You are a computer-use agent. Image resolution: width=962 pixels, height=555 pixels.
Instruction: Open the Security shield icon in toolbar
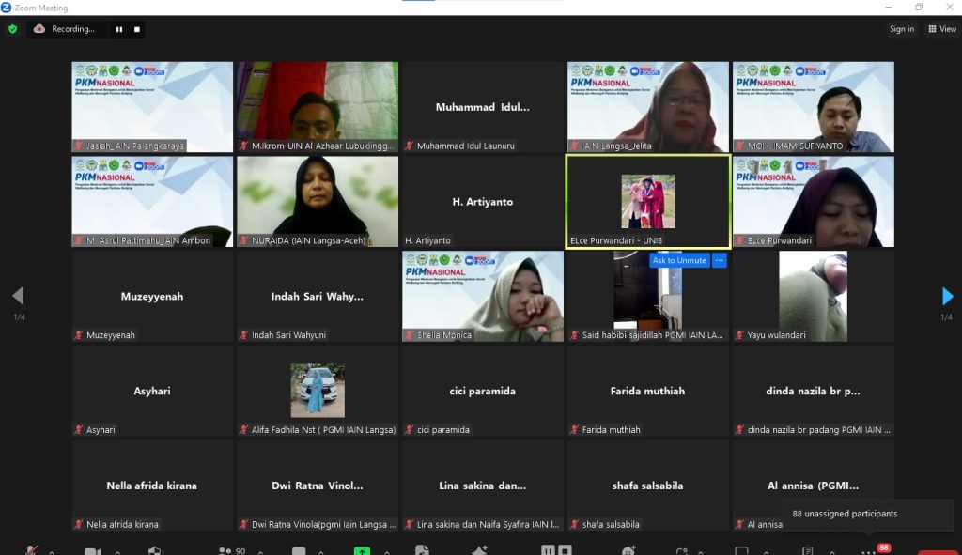[x=155, y=551]
